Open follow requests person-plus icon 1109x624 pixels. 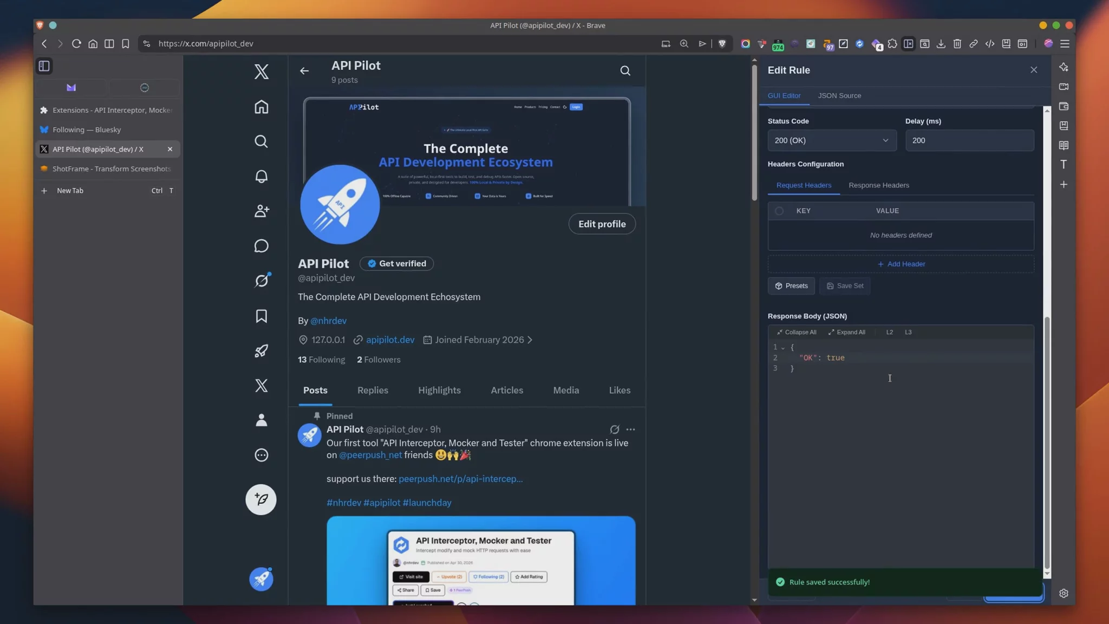[x=261, y=211]
